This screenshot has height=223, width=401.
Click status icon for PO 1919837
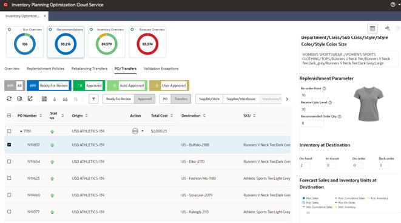pos(52,145)
